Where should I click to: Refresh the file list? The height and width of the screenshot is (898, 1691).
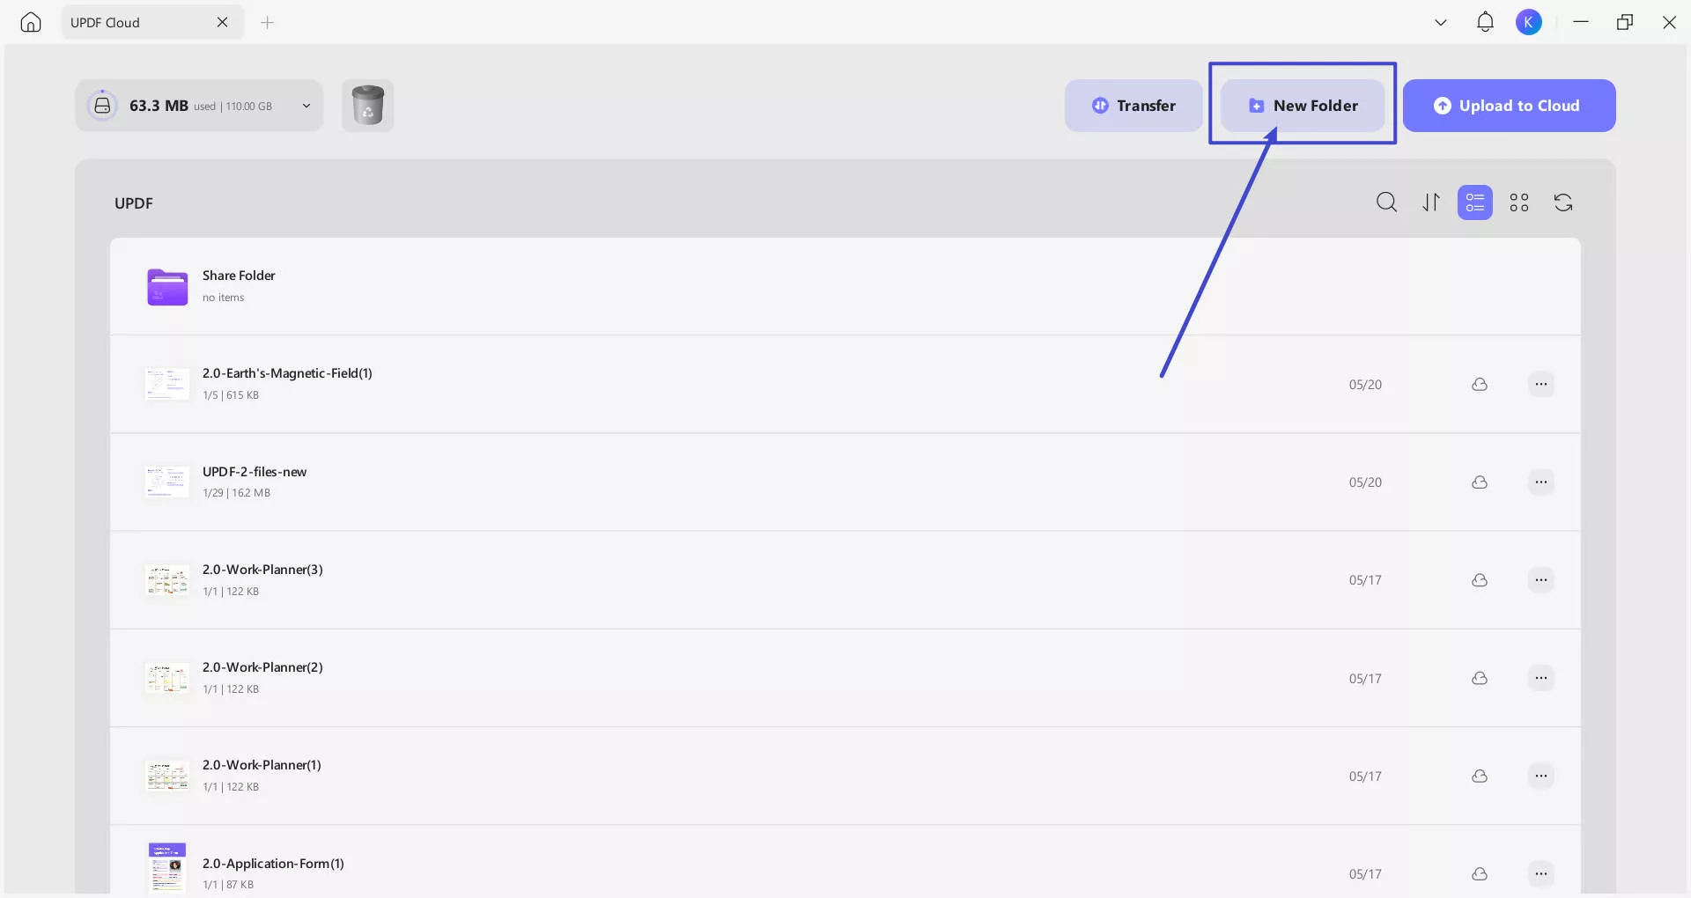coord(1563,202)
